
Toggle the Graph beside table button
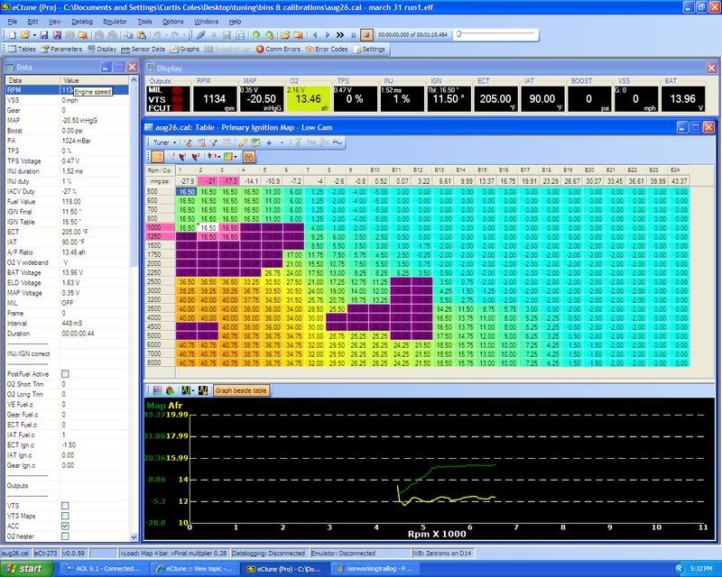241,390
